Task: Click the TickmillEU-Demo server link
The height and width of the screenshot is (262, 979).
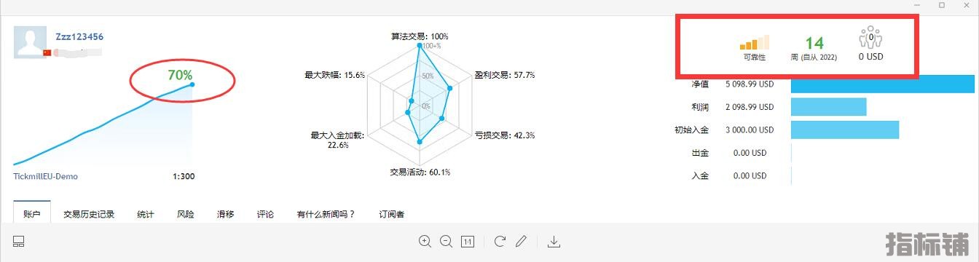Action: click(x=46, y=176)
